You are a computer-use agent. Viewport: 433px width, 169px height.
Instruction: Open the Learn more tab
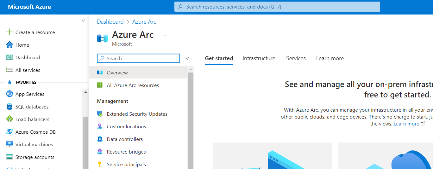click(329, 58)
